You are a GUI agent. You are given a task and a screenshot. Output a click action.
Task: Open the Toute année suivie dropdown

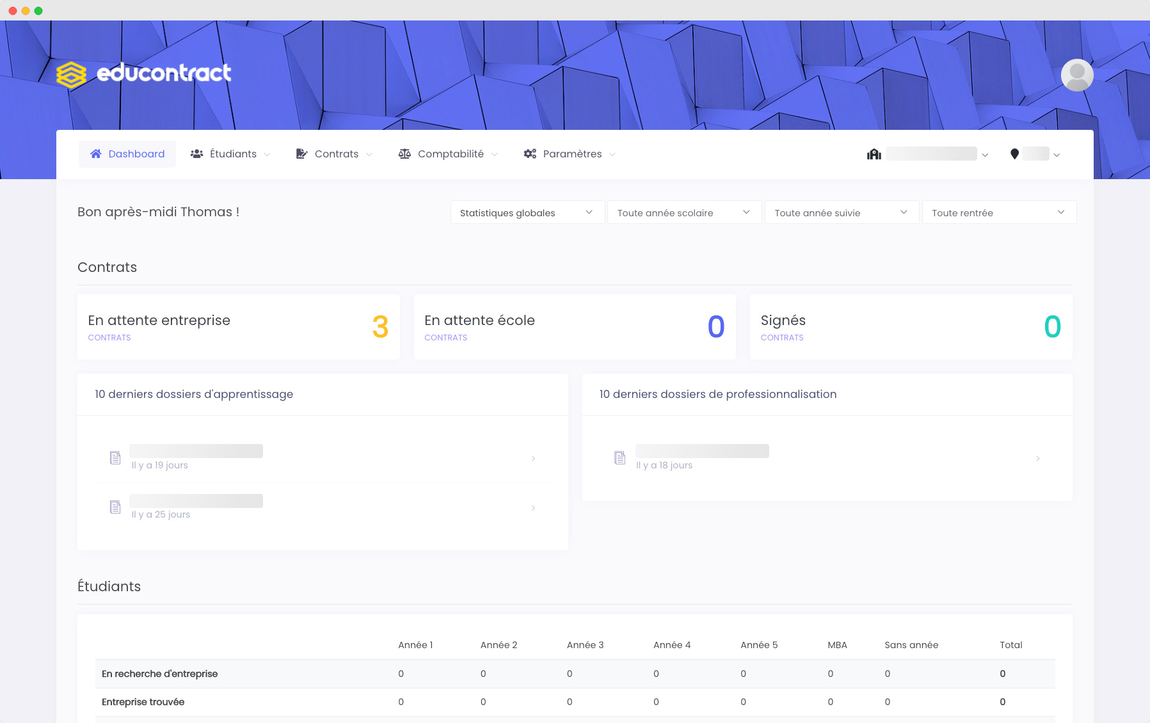[842, 212]
